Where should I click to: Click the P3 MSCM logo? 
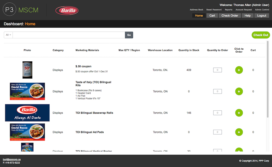pos(21,10)
